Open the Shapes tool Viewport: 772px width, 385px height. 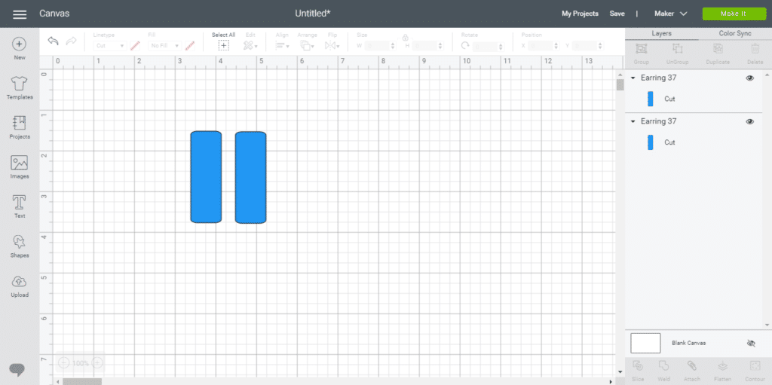pos(20,246)
